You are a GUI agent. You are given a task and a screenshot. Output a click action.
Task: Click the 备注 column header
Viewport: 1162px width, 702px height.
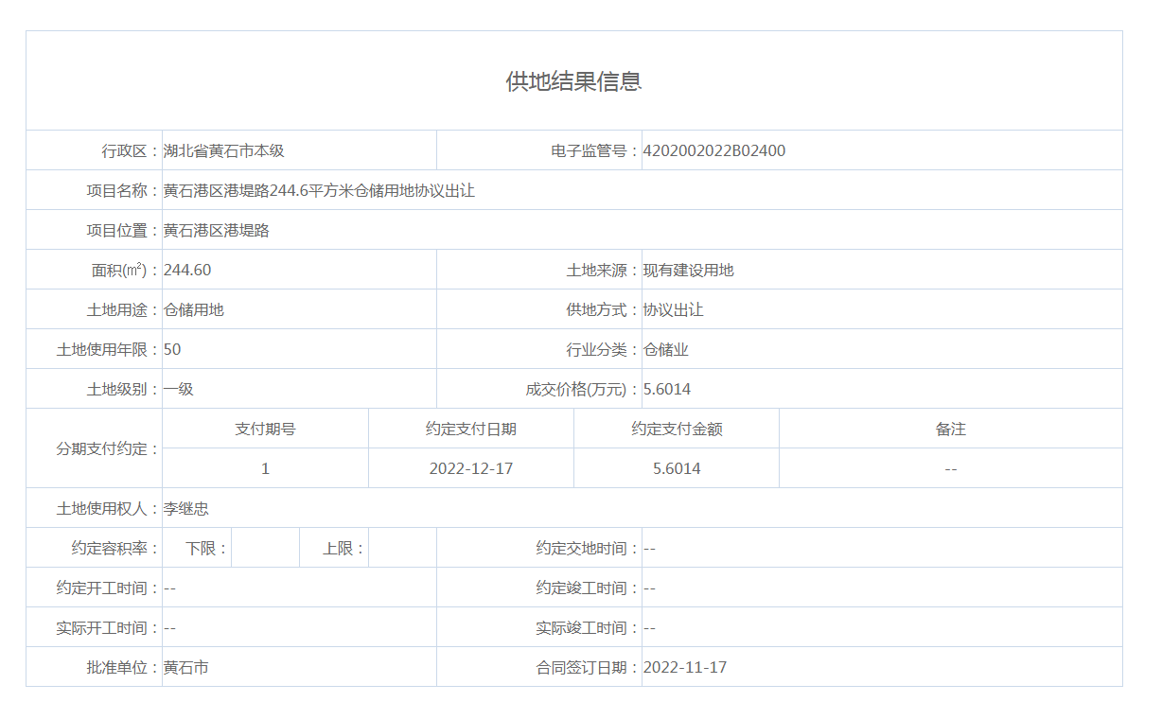[950, 429]
